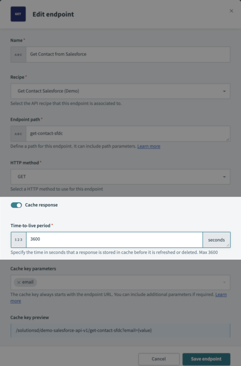Select the Cache key preview text
Image resolution: width=241 pixels, height=366 pixels.
121,330
